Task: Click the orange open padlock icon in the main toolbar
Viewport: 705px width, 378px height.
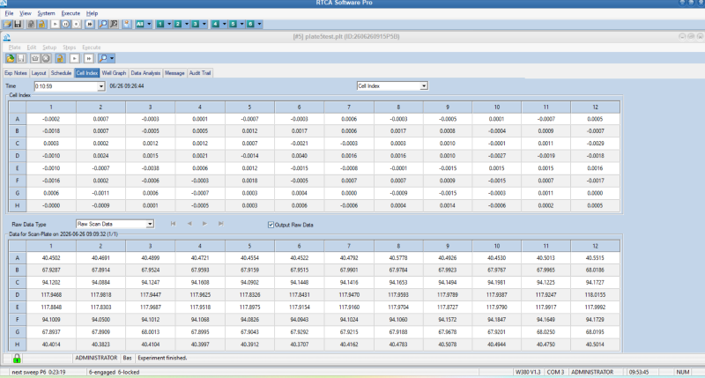Action: [41, 25]
